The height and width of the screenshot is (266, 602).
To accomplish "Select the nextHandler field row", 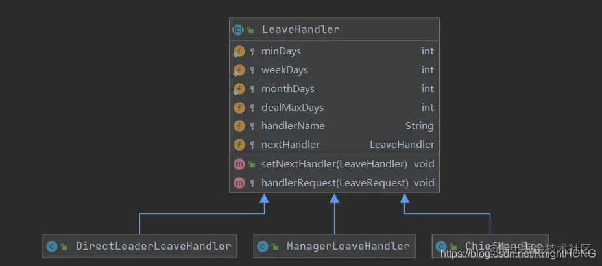I will pyautogui.click(x=334, y=145).
